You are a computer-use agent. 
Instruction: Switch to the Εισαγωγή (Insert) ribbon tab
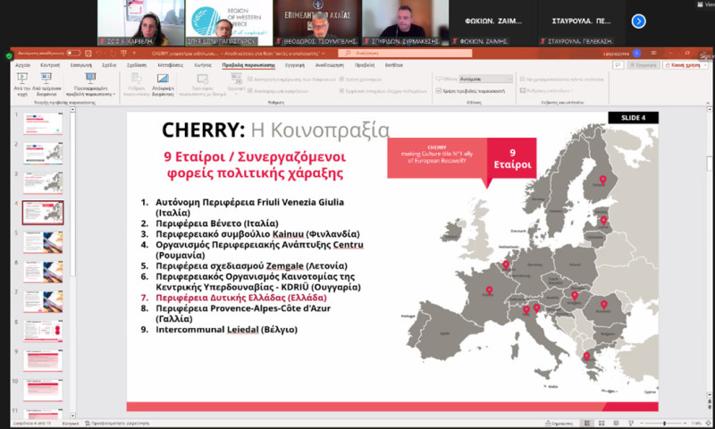pyautogui.click(x=80, y=65)
